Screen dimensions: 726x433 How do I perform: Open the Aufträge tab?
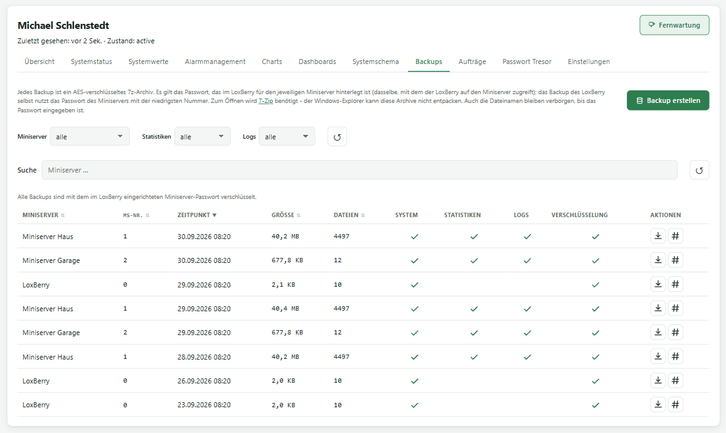[472, 61]
